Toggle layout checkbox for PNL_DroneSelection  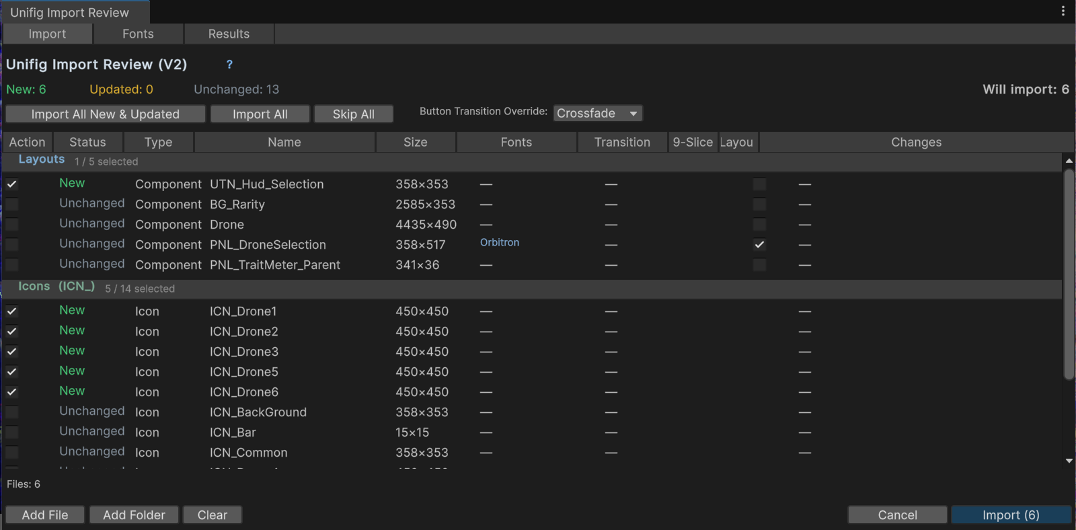coord(759,245)
